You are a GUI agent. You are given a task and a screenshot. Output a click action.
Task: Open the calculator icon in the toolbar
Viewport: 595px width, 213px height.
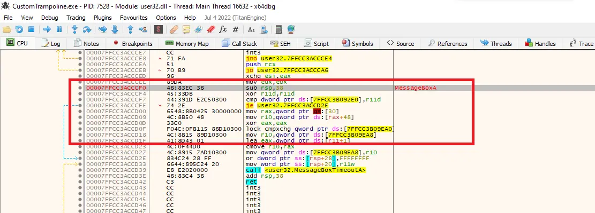pos(279,29)
